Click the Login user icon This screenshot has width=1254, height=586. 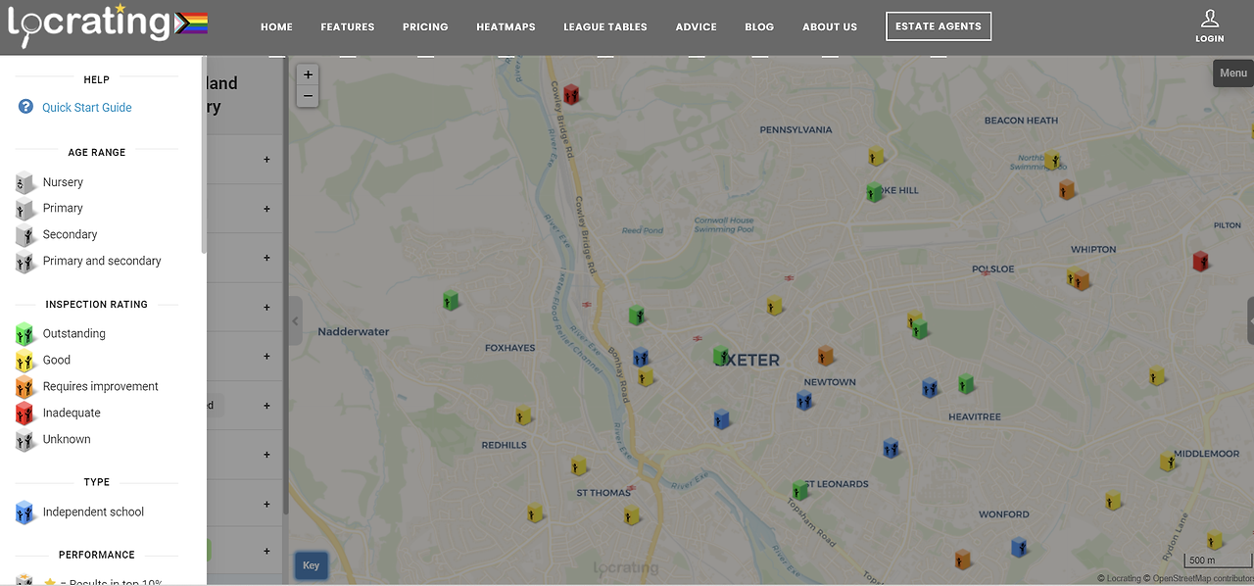1209,19
